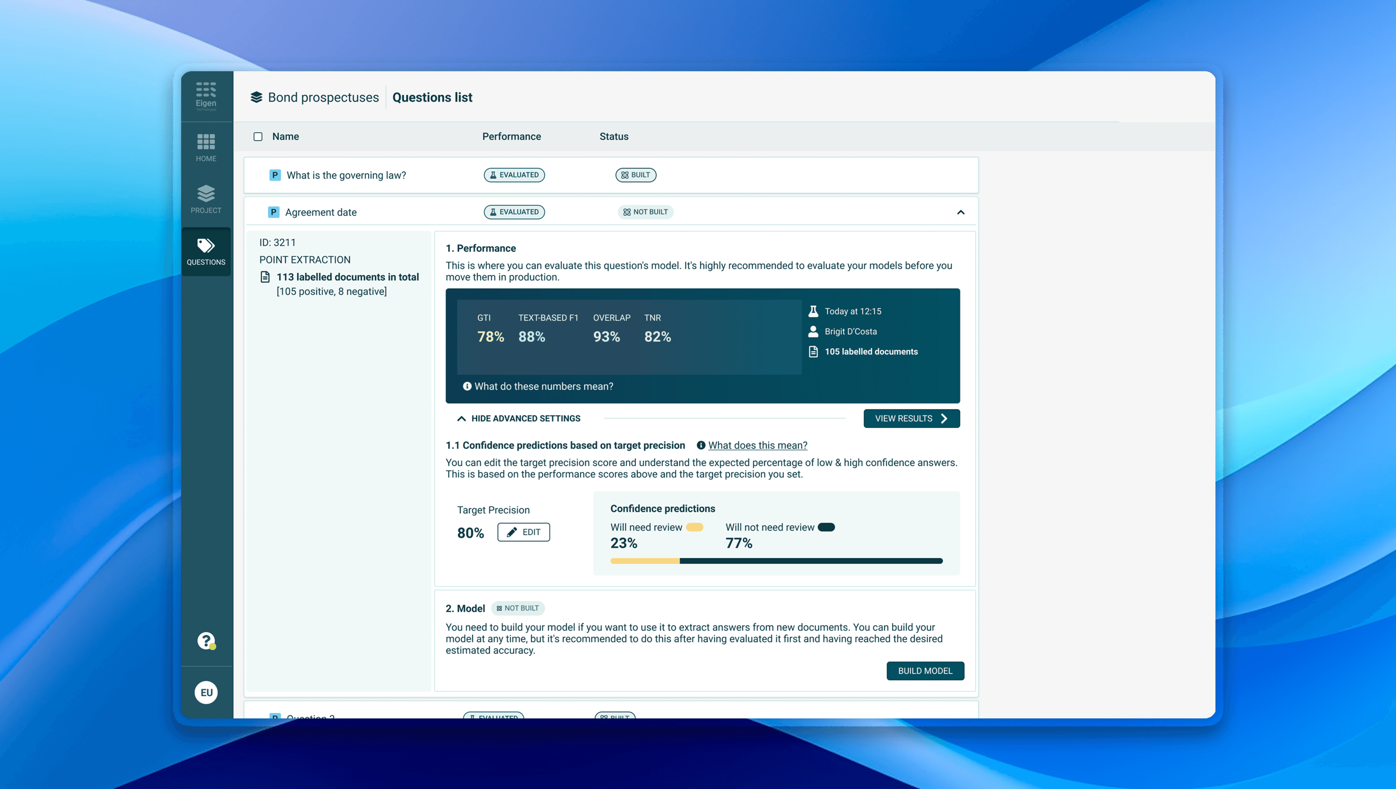The width and height of the screenshot is (1396, 789).
Task: Toggle the select-all checkbox next to Name
Action: pos(258,137)
